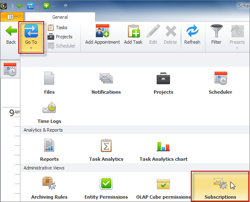Open OLAP Cube permissions view

tap(163, 187)
